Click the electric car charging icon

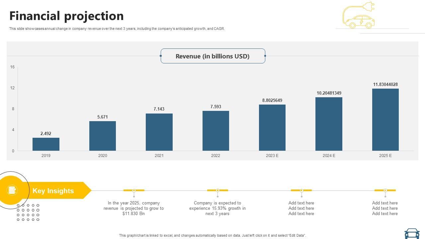pyautogui.click(x=359, y=16)
